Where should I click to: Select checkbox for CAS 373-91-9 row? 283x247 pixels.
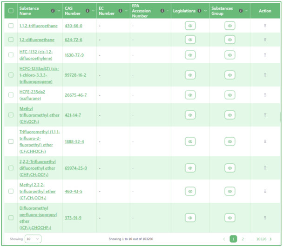11,218
